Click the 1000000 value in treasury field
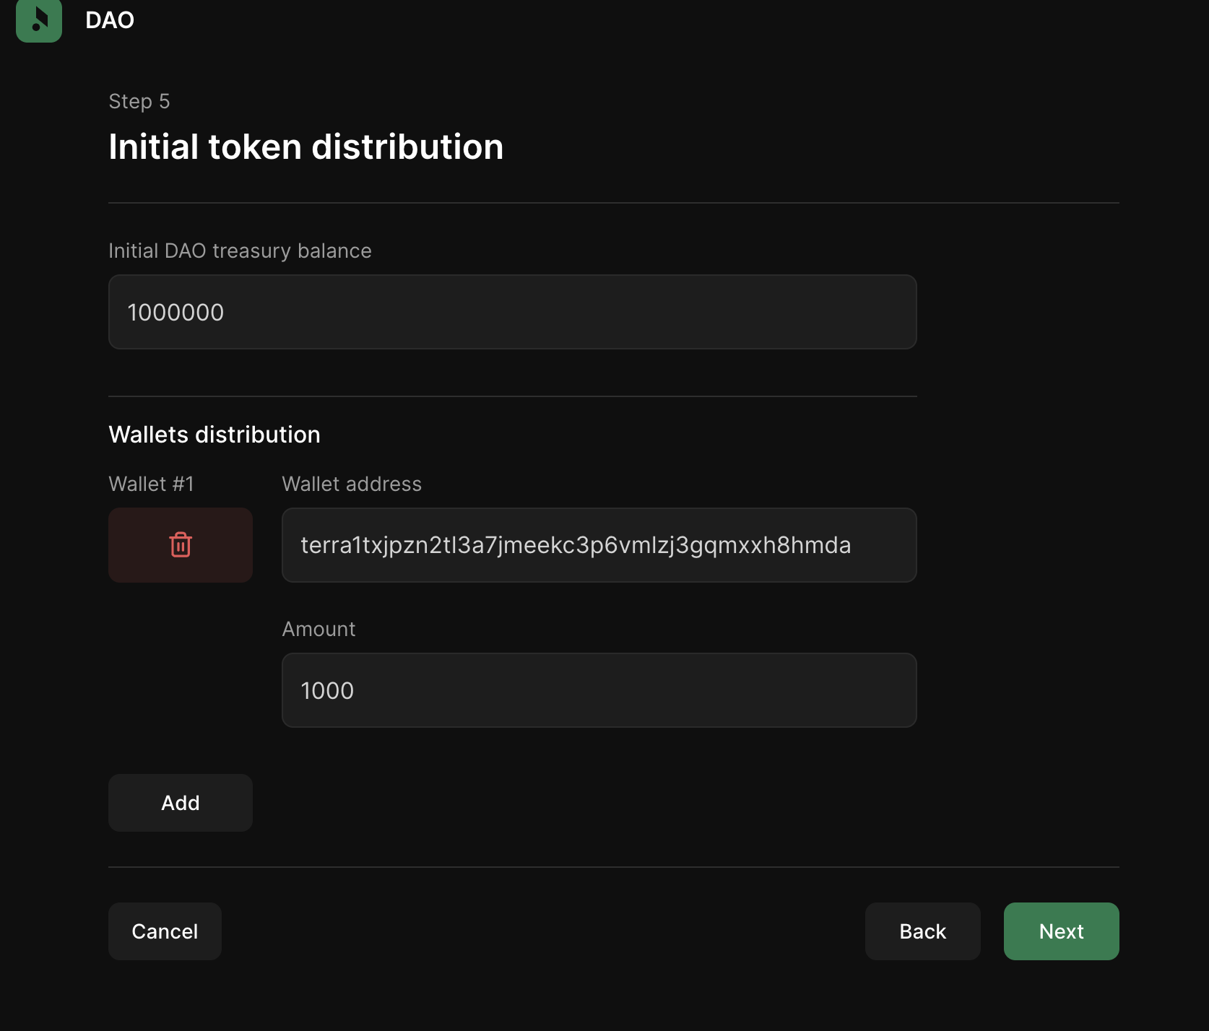This screenshot has height=1031, width=1209. 175,313
